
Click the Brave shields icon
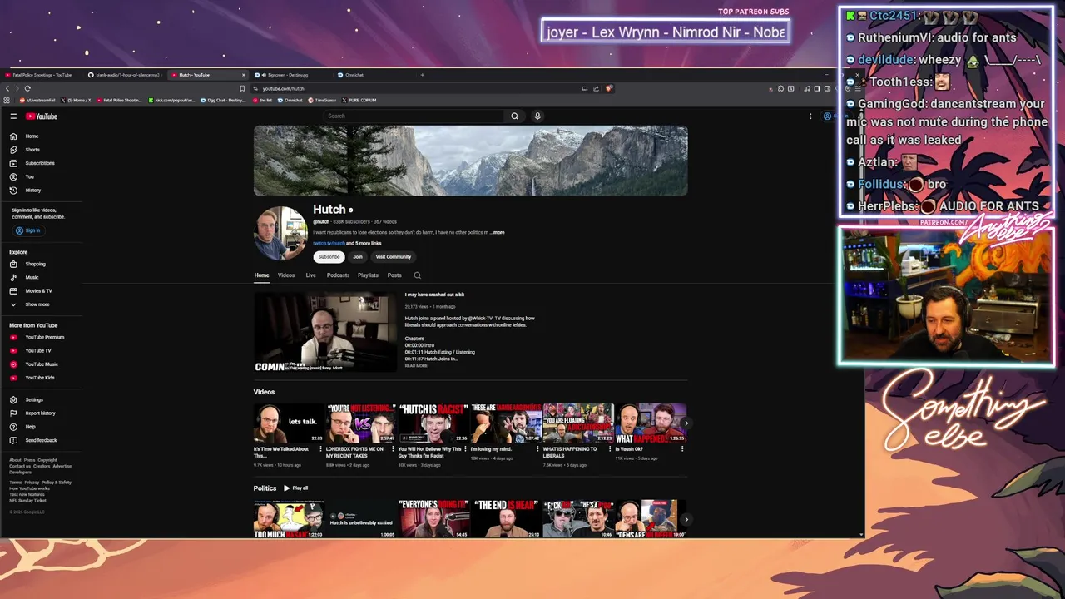[609, 88]
